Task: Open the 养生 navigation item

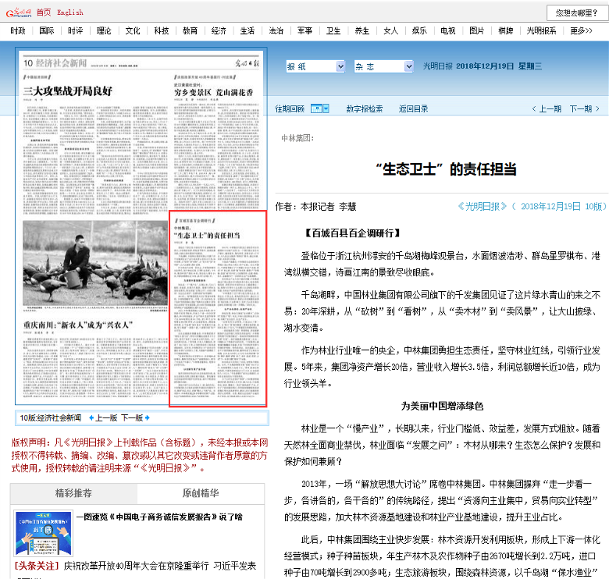Action: pos(362,30)
